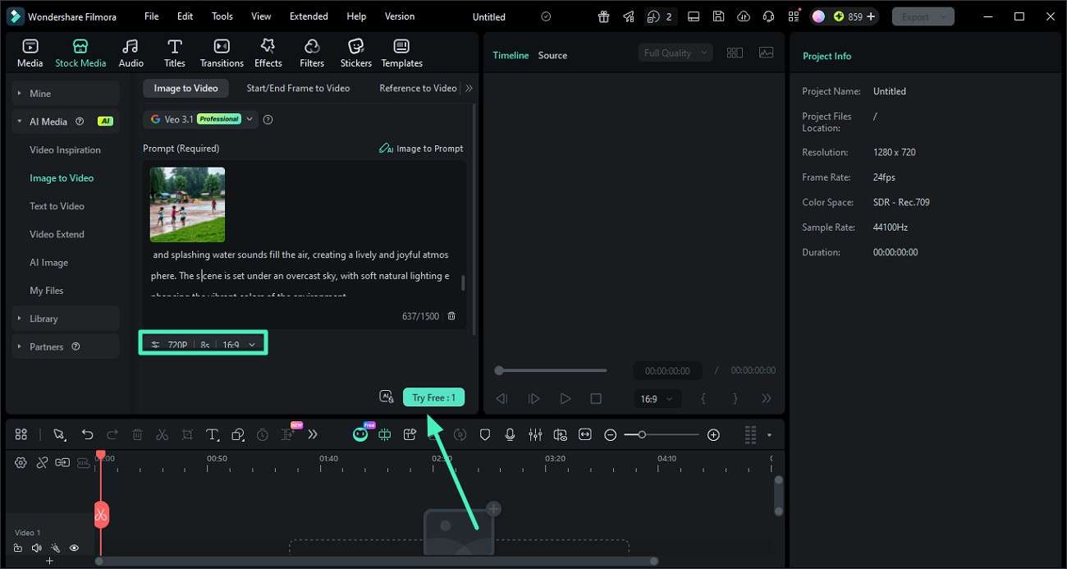Open the Filters tab
The width and height of the screenshot is (1067, 569).
pyautogui.click(x=312, y=53)
